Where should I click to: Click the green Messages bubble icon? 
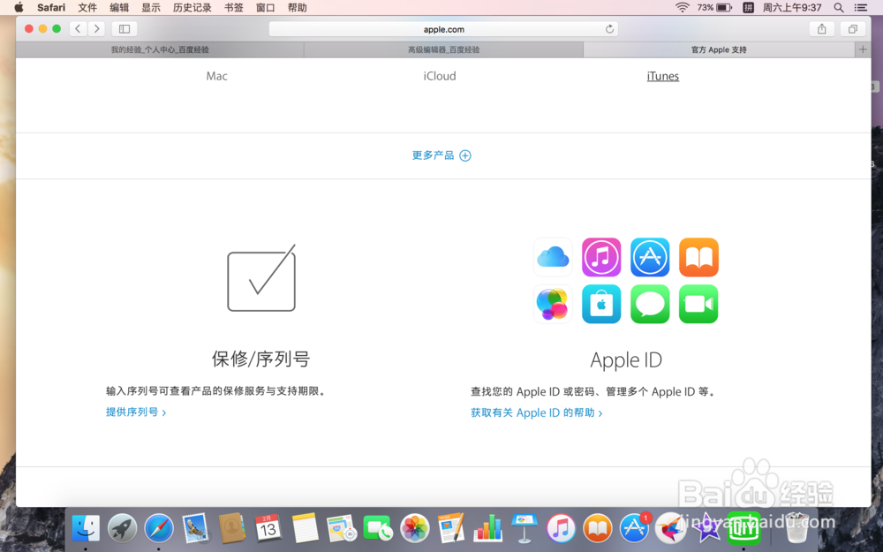tap(650, 304)
